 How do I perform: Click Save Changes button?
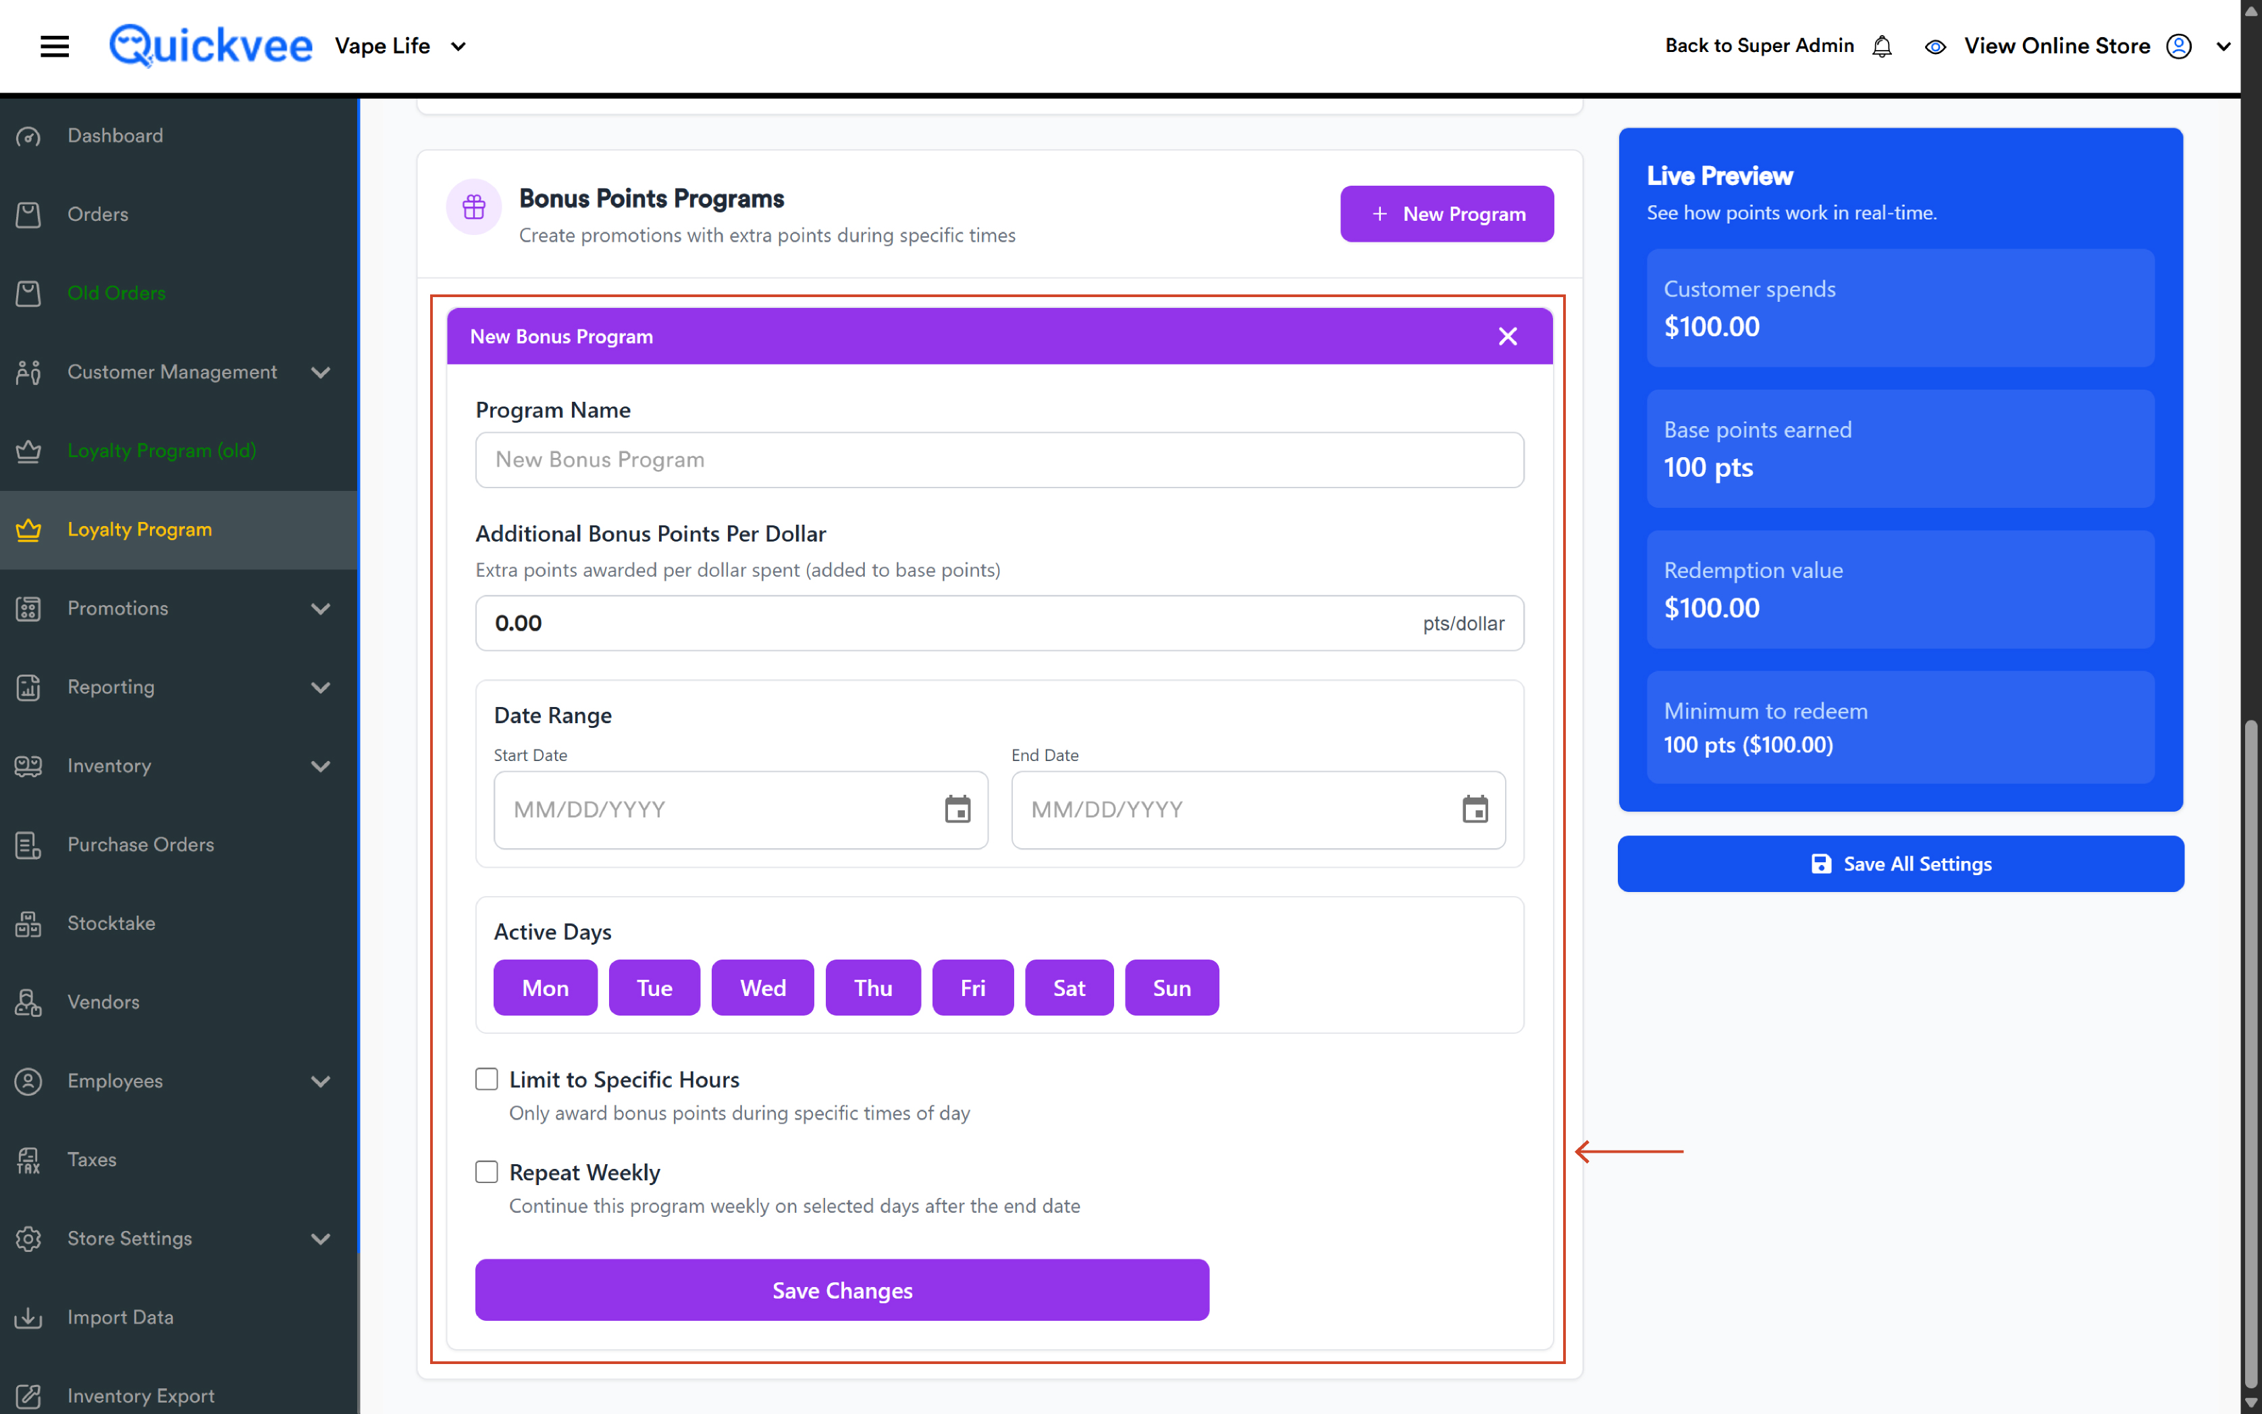[x=841, y=1290]
